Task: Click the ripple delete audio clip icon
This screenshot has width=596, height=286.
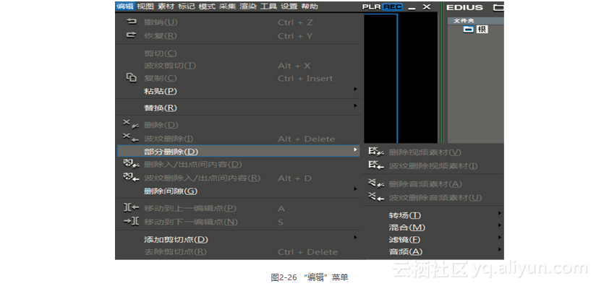Action: [376, 197]
